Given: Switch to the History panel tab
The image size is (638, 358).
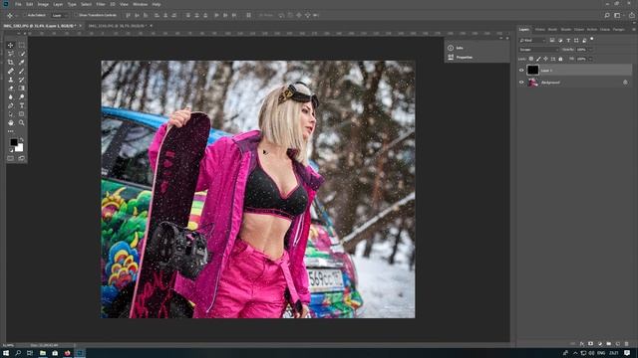Looking at the screenshot, I should [539, 29].
